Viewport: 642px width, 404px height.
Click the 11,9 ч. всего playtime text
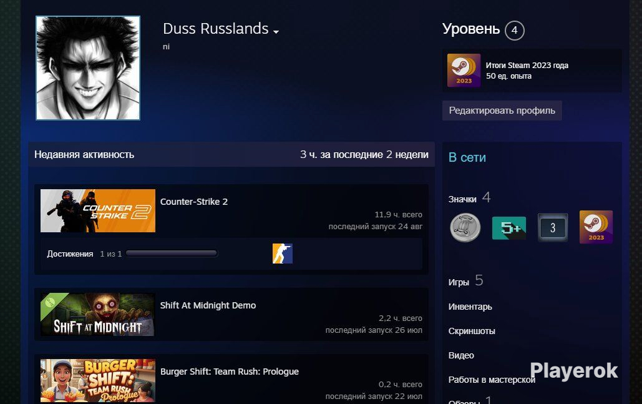tap(399, 214)
